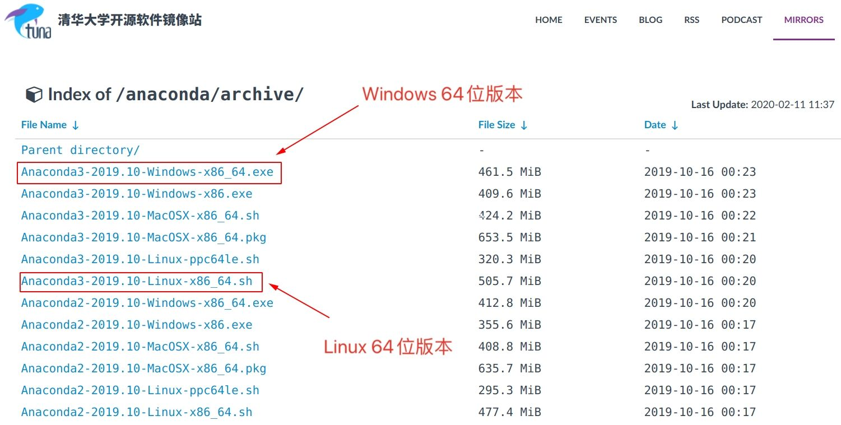Open Anaconda2-2019.10-Linux-x86_64.sh
Screen dimensions: 841x425
pos(137,412)
